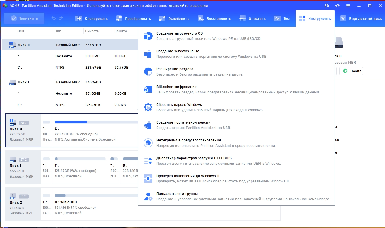
Task: Open the hamburger menu in title bar
Action: tap(348, 6)
